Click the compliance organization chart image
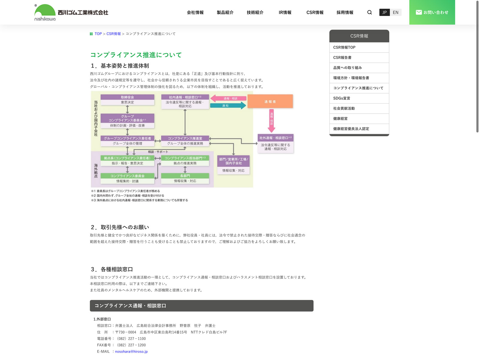 pyautogui.click(x=192, y=147)
